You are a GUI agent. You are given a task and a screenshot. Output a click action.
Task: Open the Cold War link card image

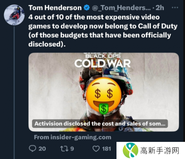click(104, 92)
